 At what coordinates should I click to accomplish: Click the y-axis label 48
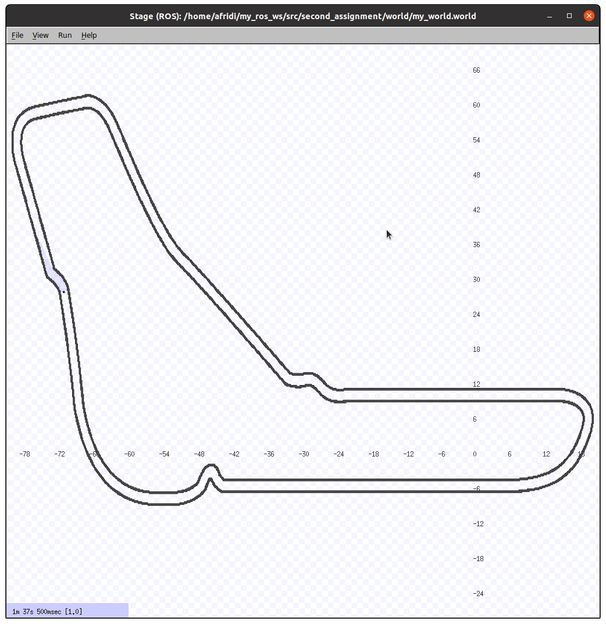click(x=476, y=175)
